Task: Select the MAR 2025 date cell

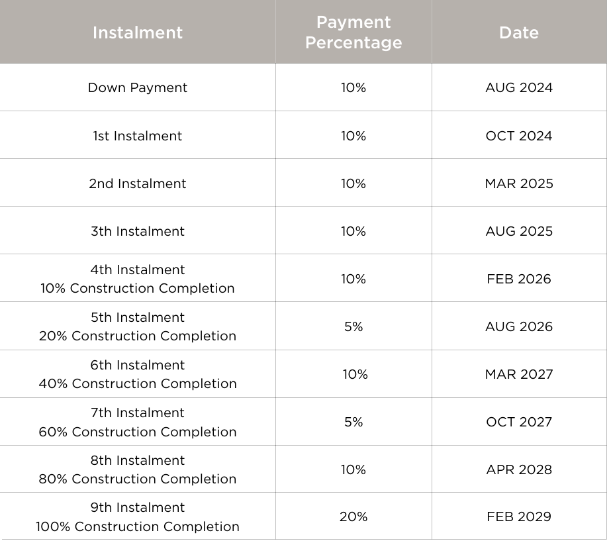Action: point(519,183)
